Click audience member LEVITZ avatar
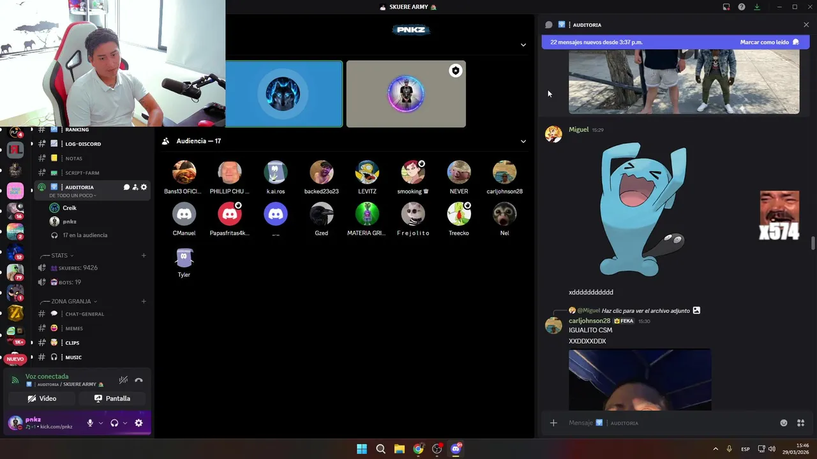The image size is (817, 459). click(367, 172)
